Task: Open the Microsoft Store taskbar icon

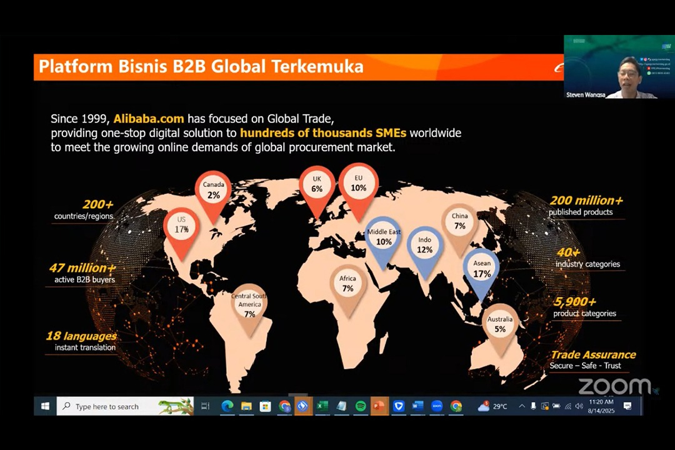Action: (265, 406)
